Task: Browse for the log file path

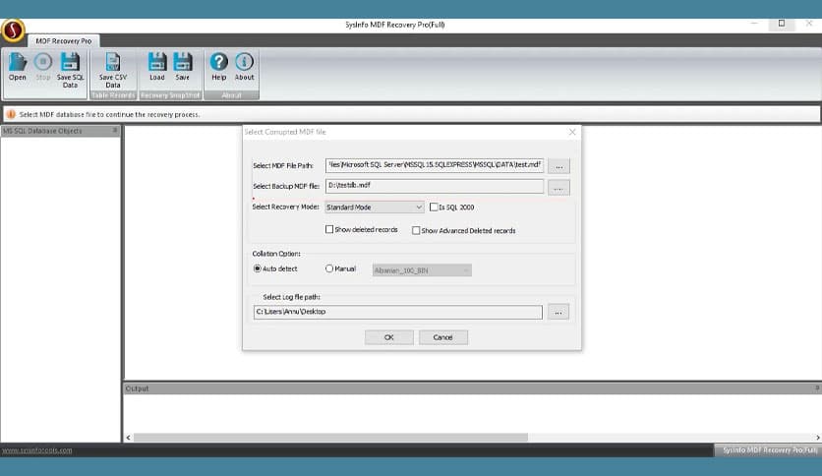Action: [558, 312]
